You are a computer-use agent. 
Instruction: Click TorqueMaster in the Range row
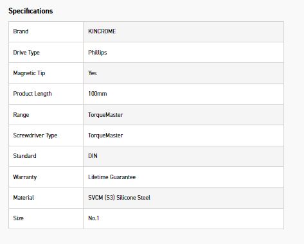[x=105, y=115]
